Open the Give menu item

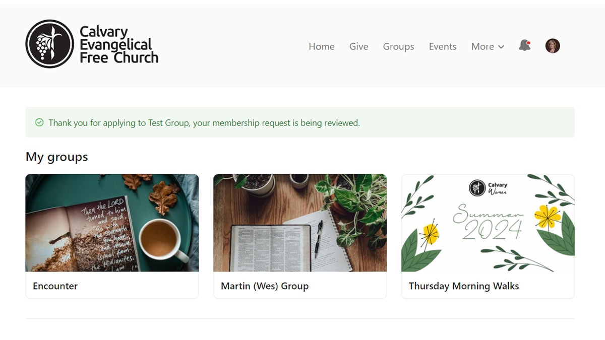tap(358, 46)
